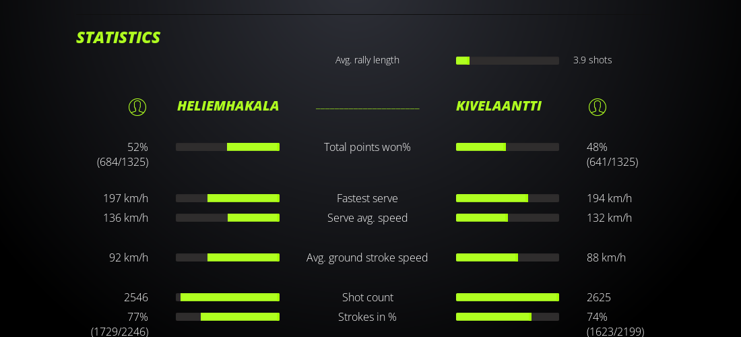741x337 pixels.
Task: Click the STATISTICS section heading
Action: 118,38
